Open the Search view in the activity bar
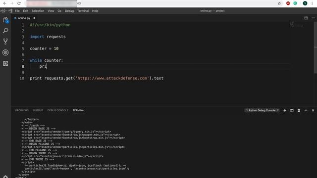 pos(5,31)
